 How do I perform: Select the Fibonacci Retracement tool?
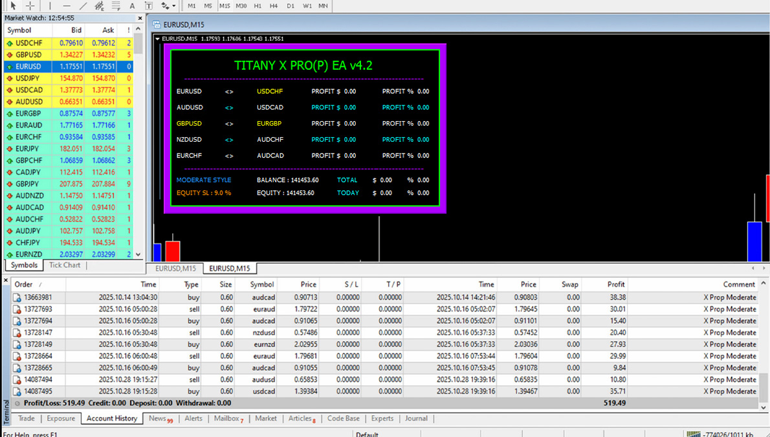coord(116,6)
